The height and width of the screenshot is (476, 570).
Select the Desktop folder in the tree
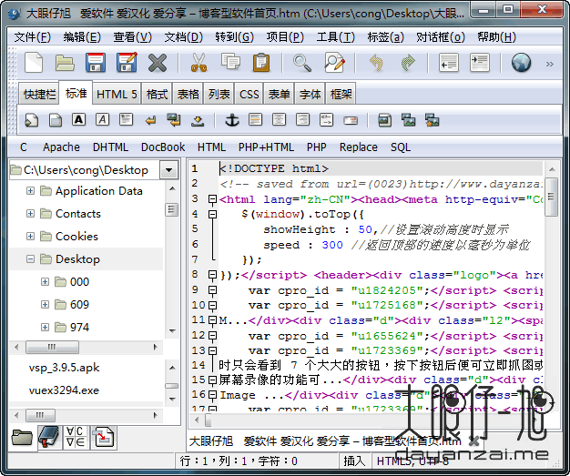(77, 259)
